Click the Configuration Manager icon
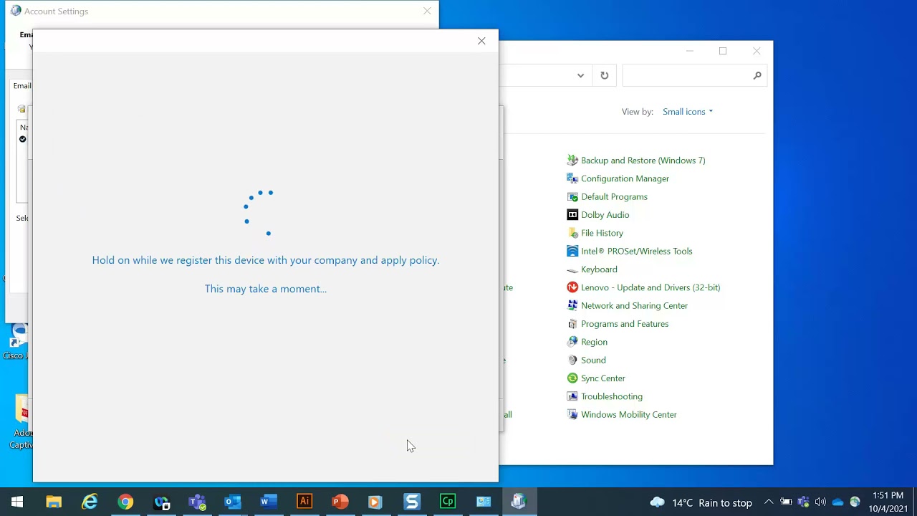 (x=572, y=178)
